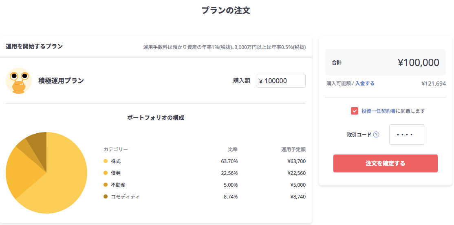Image resolution: width=454 pixels, height=225 pixels.
Task: Click the 不動産 legend color dot
Action: [106, 185]
